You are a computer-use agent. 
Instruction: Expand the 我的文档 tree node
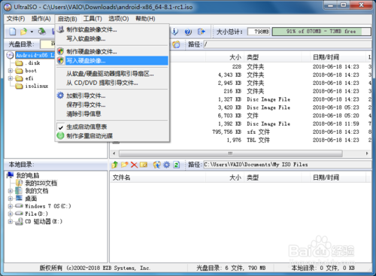(11, 191)
